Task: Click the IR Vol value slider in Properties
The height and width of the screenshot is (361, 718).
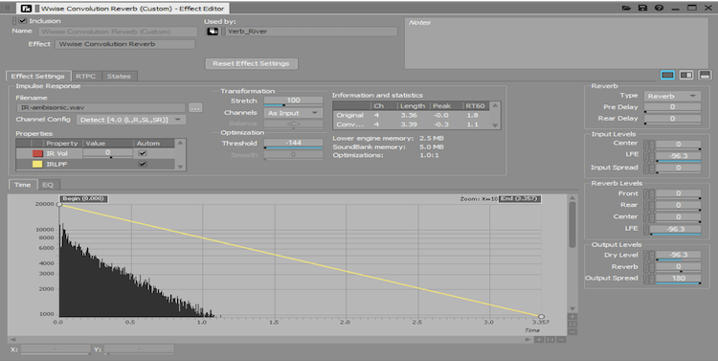Action: [x=107, y=153]
